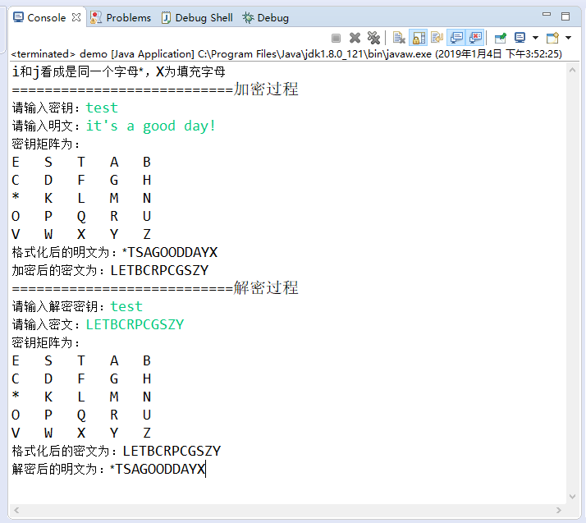
Task: Click the Terminate stop button
Action: (x=336, y=38)
